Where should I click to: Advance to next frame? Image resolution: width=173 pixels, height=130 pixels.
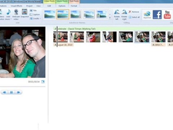pos(18,92)
